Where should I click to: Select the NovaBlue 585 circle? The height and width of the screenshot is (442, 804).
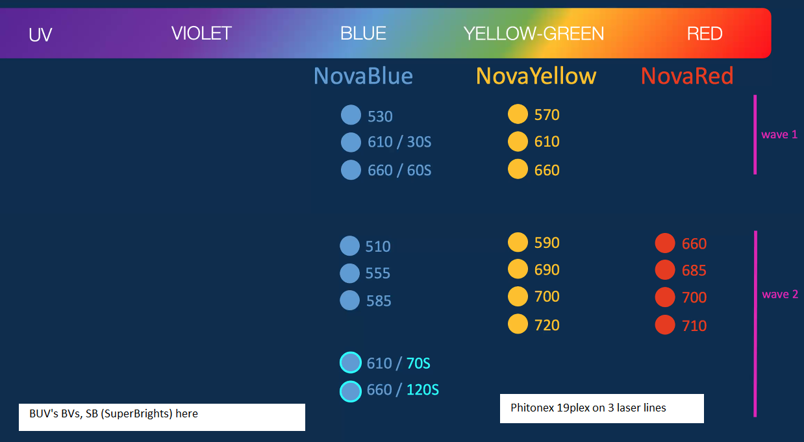[349, 301]
